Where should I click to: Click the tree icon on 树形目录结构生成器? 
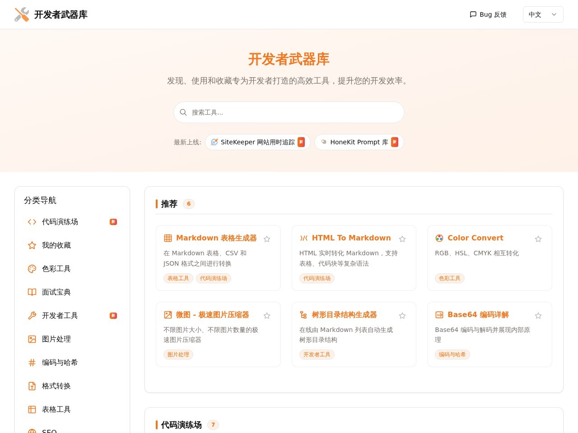[x=304, y=315]
